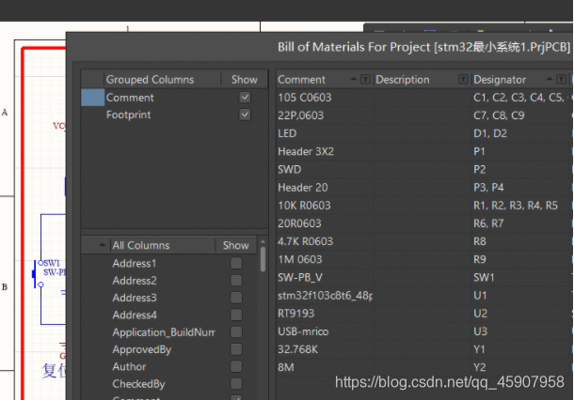Image resolution: width=574 pixels, height=400 pixels.
Task: Select the 10K R0603 row
Action: pyautogui.click(x=424, y=206)
